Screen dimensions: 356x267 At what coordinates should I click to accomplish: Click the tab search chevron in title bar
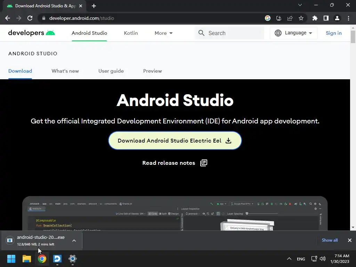coord(300,5)
